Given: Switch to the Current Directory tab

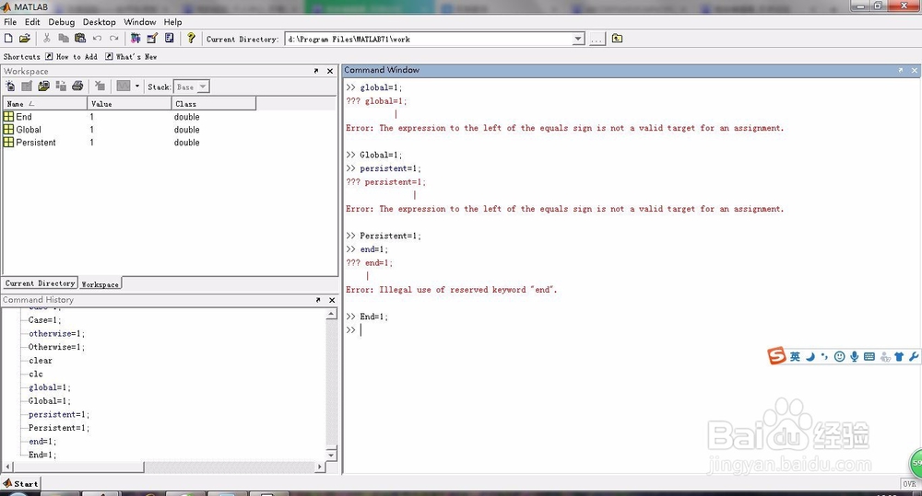Looking at the screenshot, I should pyautogui.click(x=40, y=283).
